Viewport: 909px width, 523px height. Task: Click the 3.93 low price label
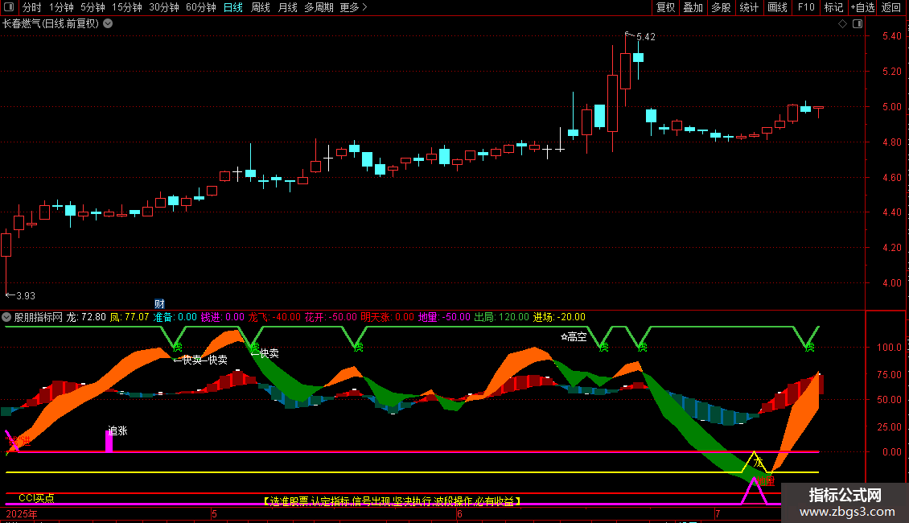coord(26,296)
